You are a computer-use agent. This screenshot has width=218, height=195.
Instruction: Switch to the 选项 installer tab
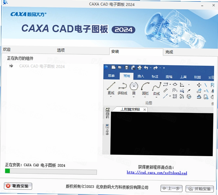(x=61, y=50)
